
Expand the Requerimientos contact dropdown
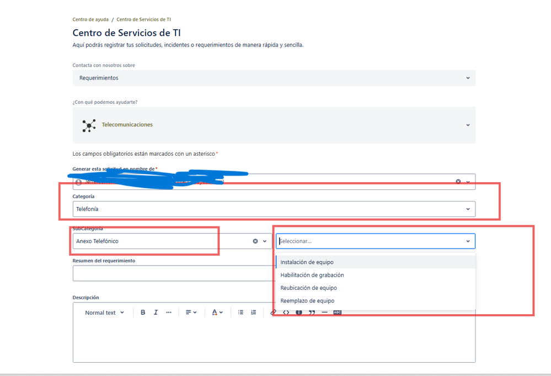point(468,78)
